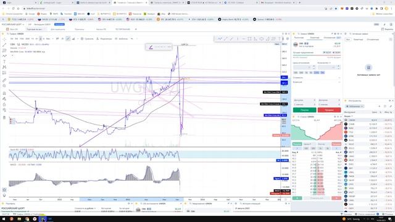Click the rectangle shape in floating drawing toolbar

point(249,39)
